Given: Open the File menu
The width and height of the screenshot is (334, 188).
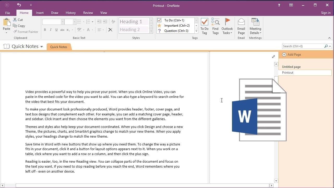Looking at the screenshot, I should click(x=8, y=13).
